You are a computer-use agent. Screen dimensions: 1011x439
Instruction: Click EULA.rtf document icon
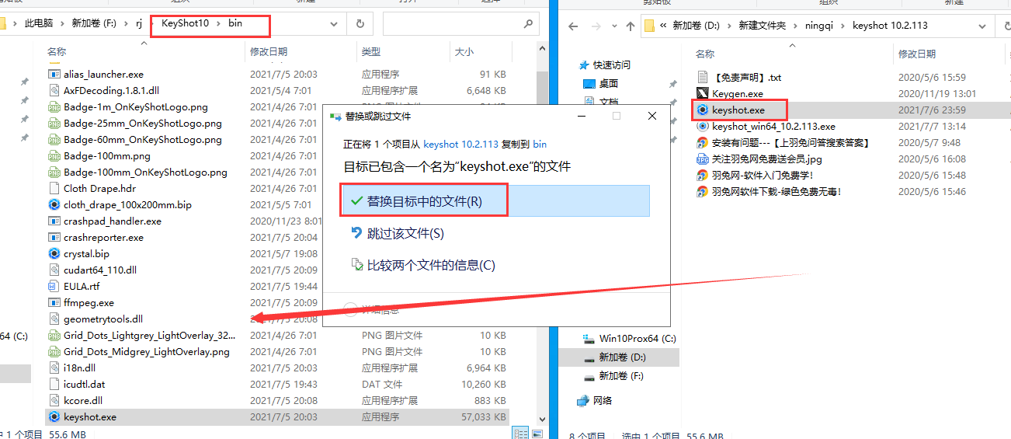click(x=54, y=287)
